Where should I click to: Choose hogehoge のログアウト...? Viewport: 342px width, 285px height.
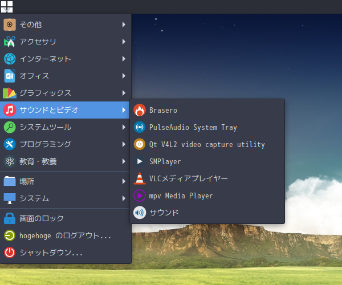pos(65,235)
